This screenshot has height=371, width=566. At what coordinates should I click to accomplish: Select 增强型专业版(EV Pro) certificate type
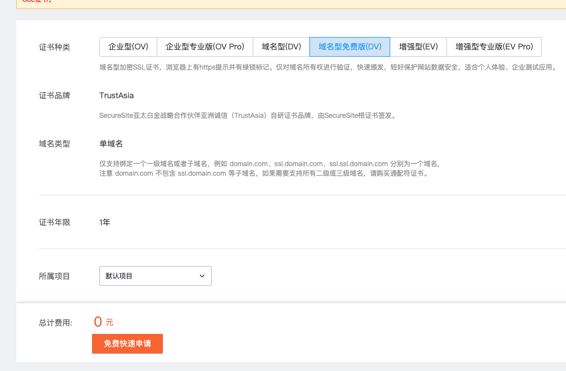[x=494, y=47]
